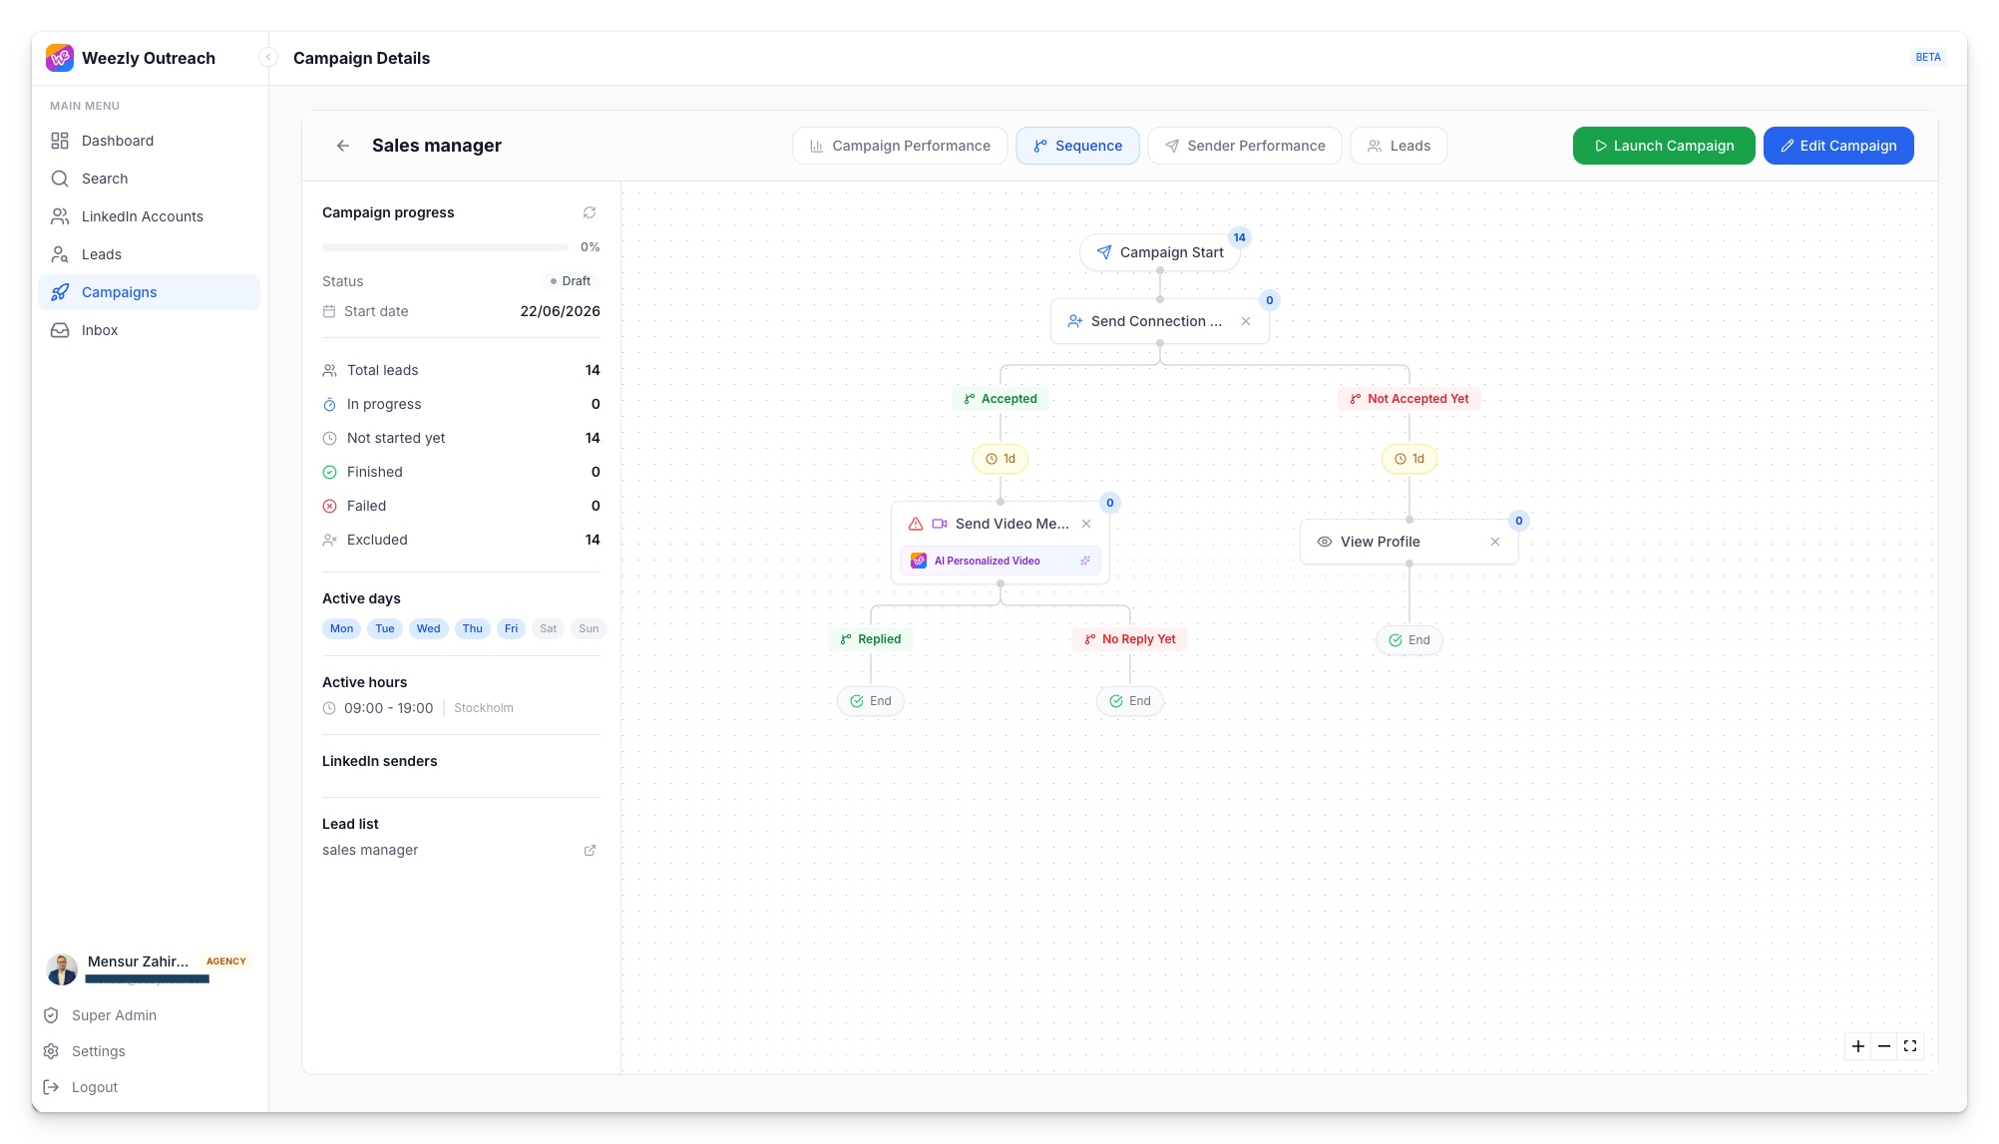Screen dimensions: 1999x1144
Task: Toggle the Thu active day chip
Action: point(473,628)
